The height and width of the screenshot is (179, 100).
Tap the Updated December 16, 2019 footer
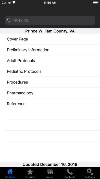(50, 164)
